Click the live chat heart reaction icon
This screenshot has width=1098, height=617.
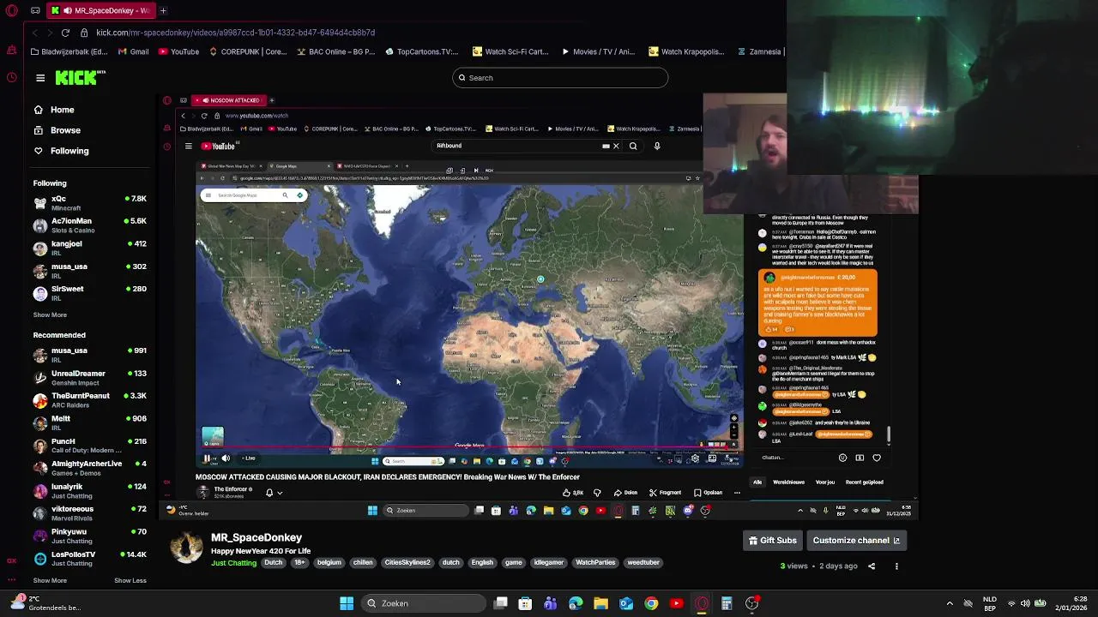877,458
